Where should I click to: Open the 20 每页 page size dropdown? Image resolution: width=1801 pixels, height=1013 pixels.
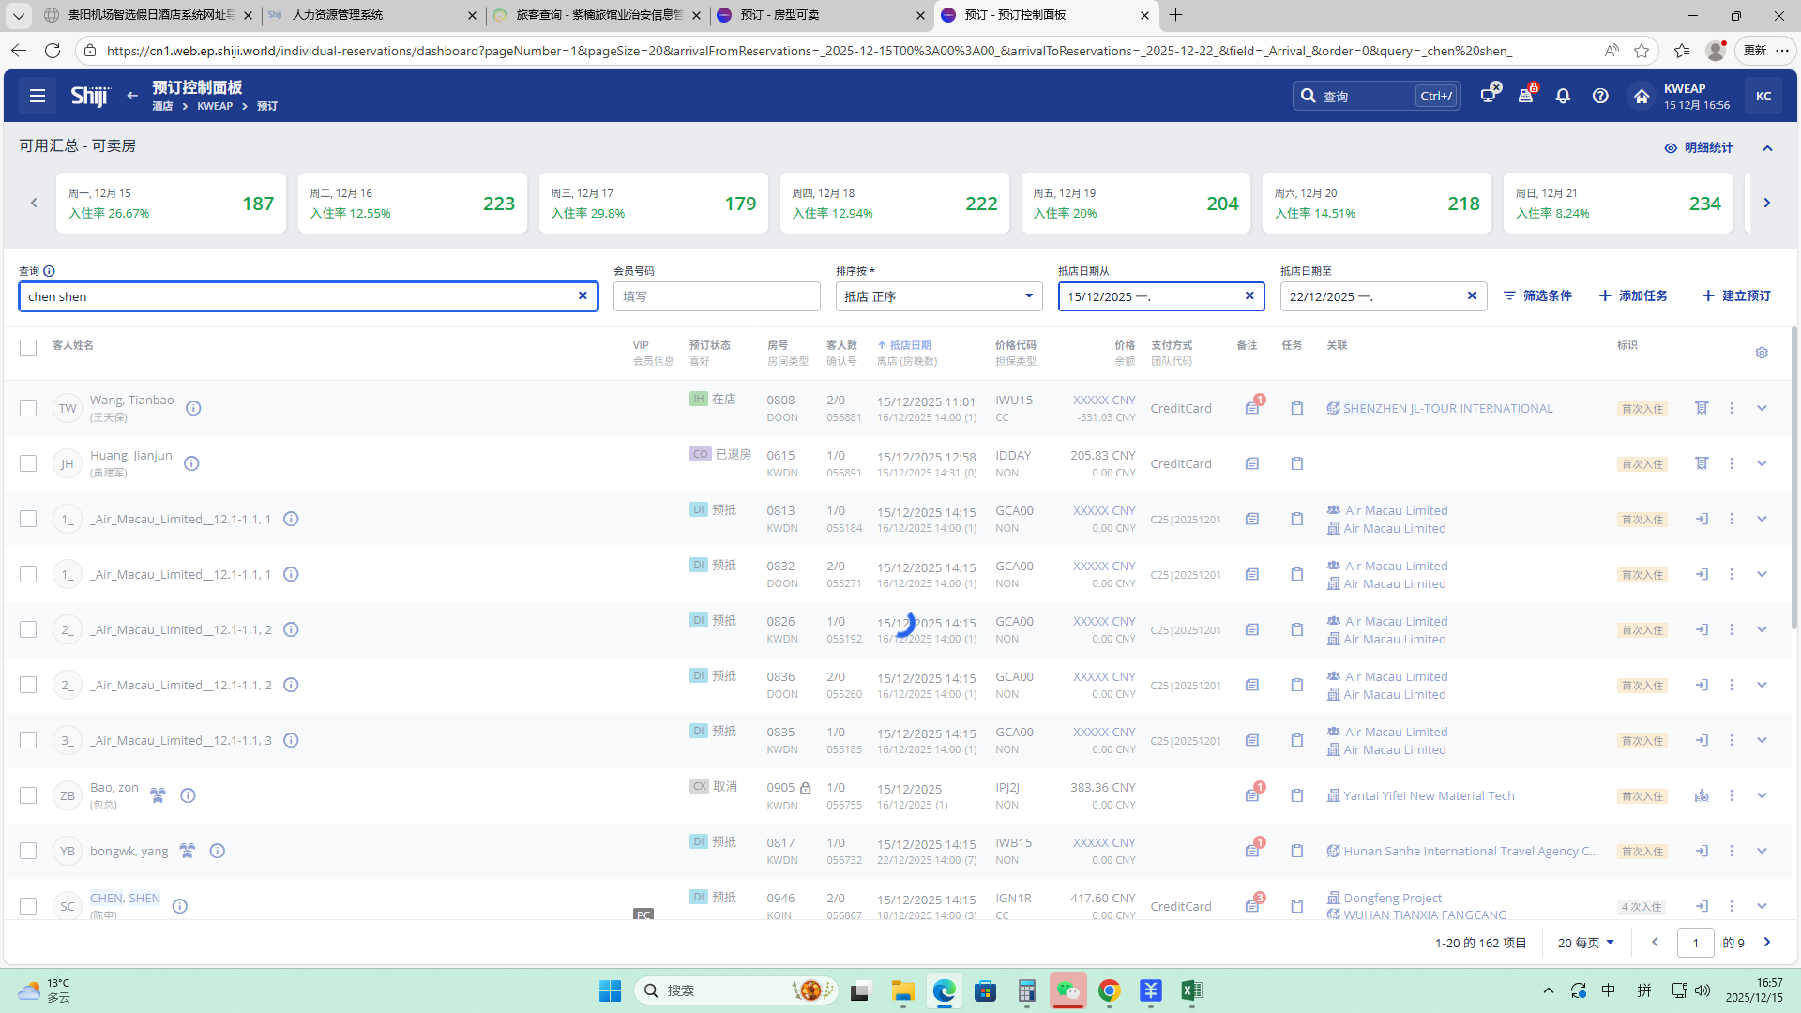[x=1586, y=943]
